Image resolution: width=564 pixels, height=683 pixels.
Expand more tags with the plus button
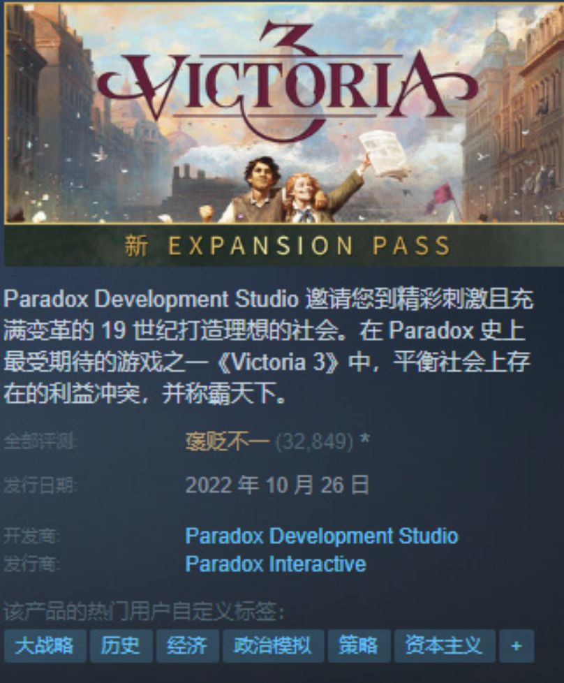517,645
